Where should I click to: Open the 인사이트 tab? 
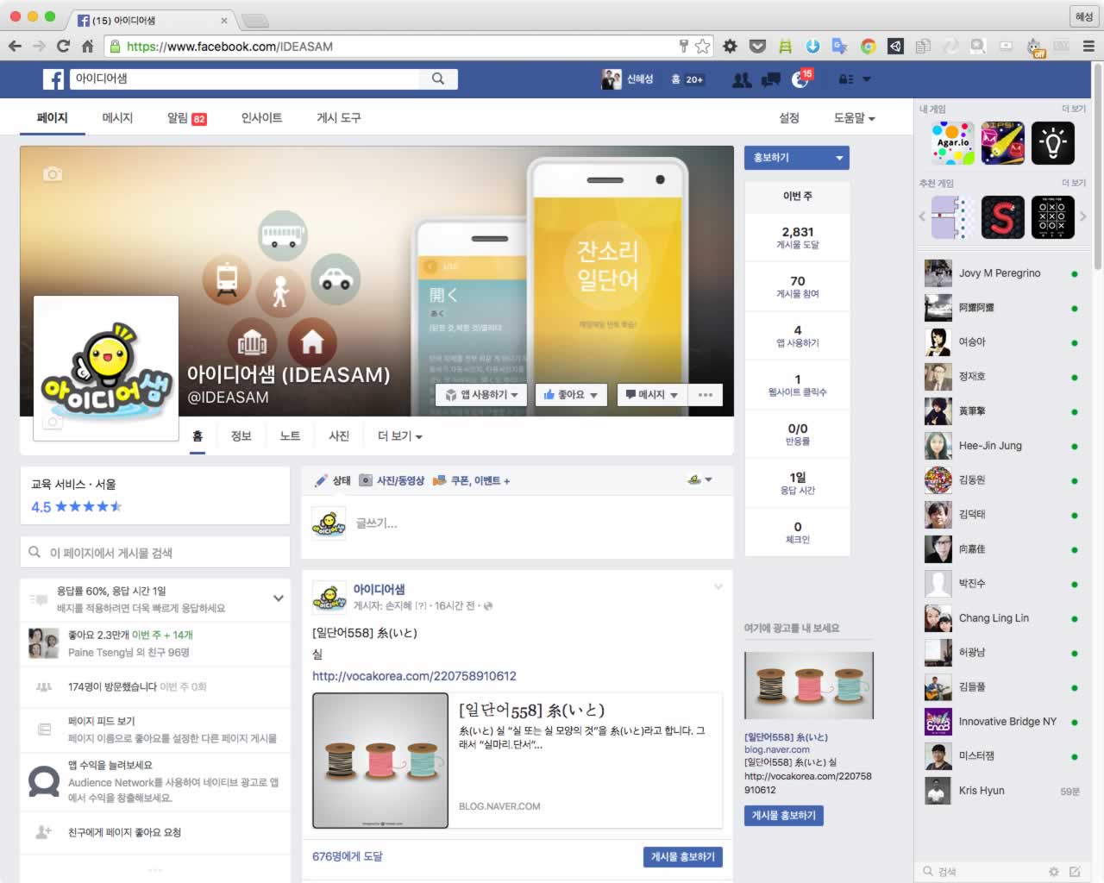point(261,118)
